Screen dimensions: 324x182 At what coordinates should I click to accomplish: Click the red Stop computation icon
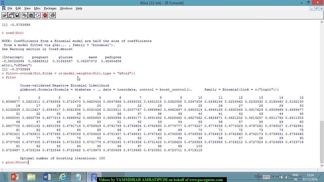[x=45, y=15]
